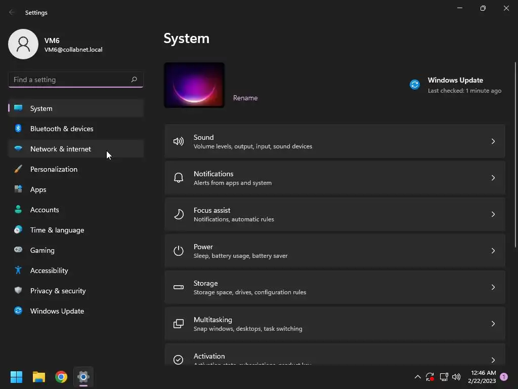This screenshot has width=518, height=389.
Task: Open the Power settings label
Action: 203,247
